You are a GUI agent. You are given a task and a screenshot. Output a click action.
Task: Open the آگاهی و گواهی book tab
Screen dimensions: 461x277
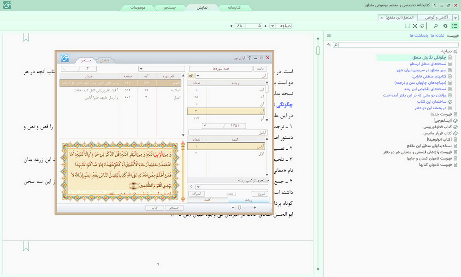(436, 18)
